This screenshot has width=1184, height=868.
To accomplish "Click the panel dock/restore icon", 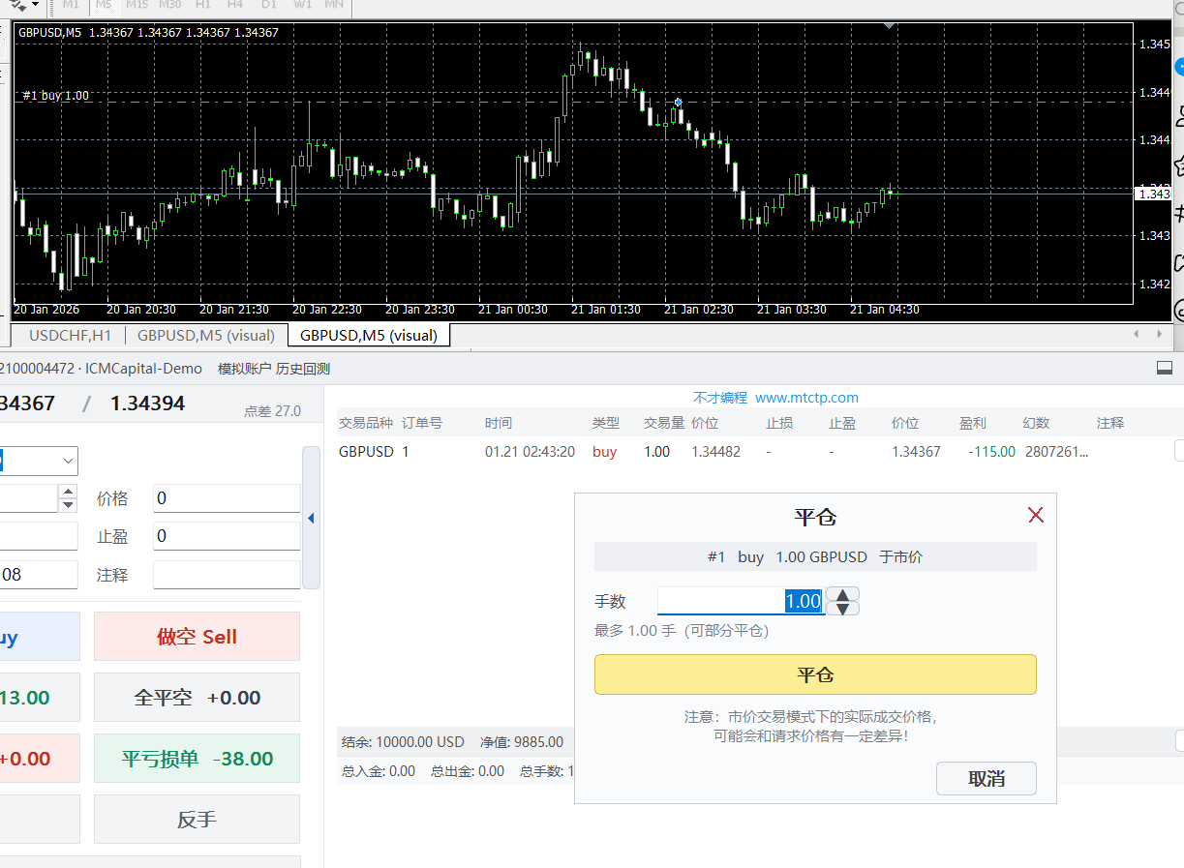I will 1165,369.
